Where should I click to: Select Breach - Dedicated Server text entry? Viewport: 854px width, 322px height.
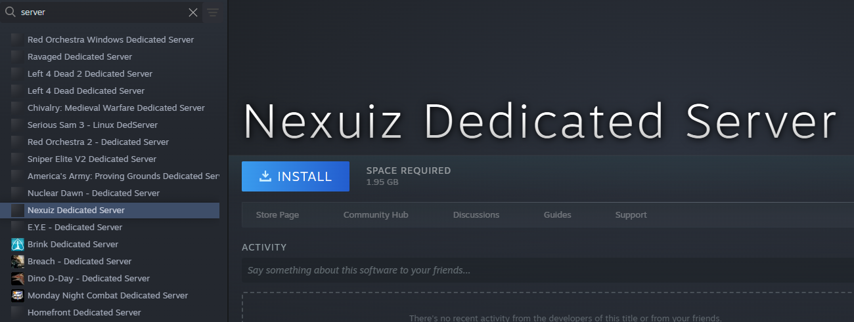(x=79, y=261)
